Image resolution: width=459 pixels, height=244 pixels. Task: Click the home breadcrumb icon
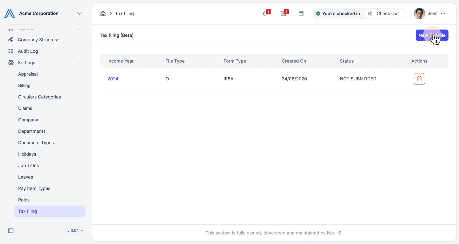click(x=103, y=13)
